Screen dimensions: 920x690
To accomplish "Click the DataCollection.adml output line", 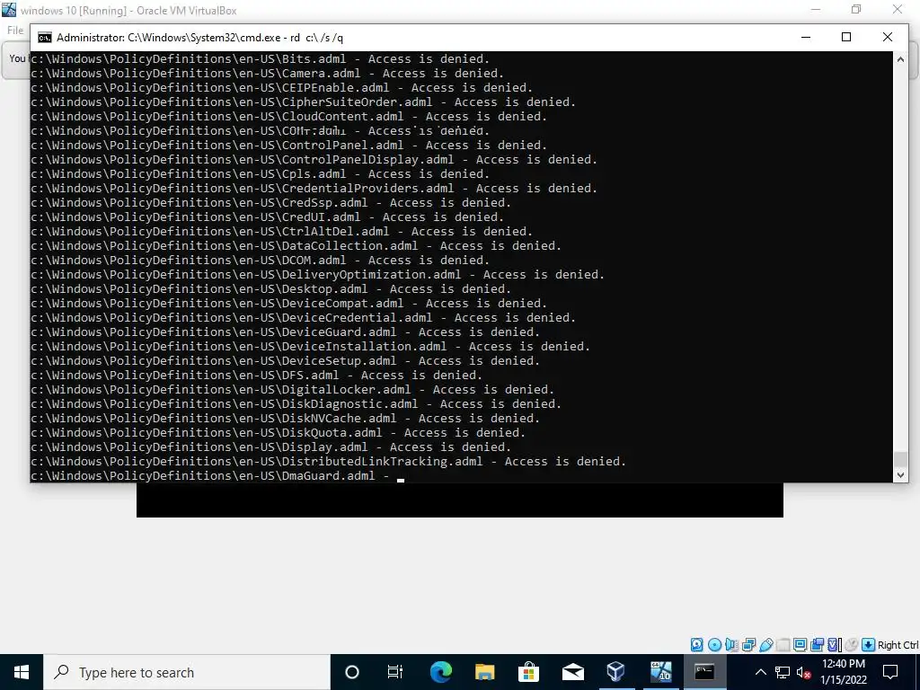I will (x=296, y=246).
